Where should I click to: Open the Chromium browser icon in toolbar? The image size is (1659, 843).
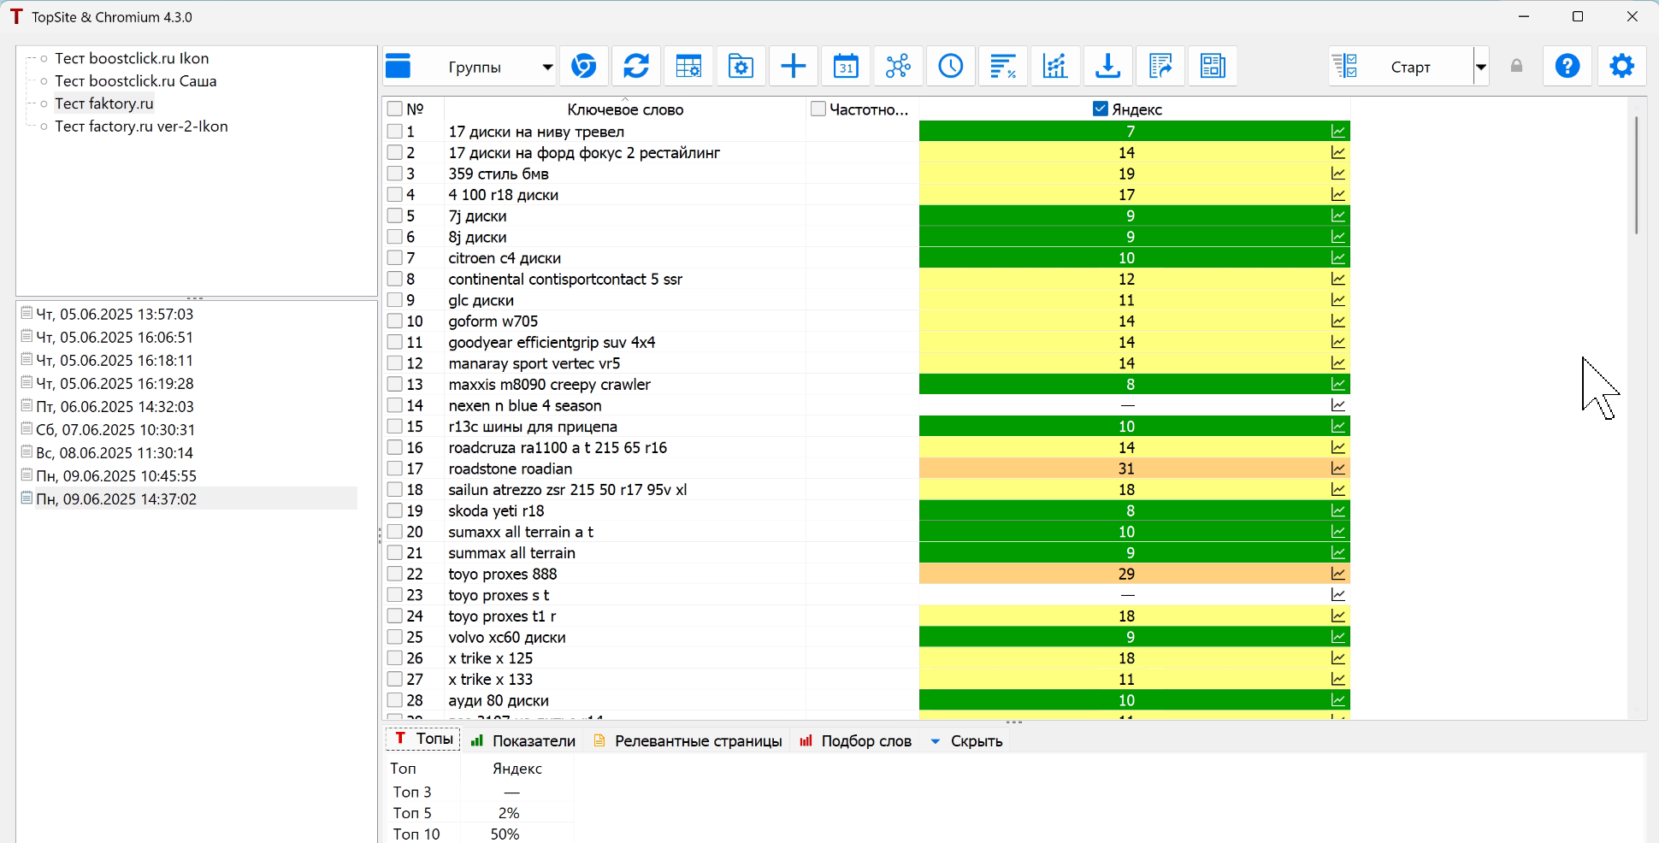pyautogui.click(x=584, y=66)
